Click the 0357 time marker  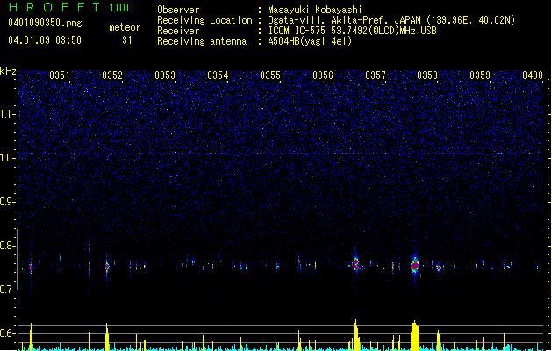click(x=376, y=75)
